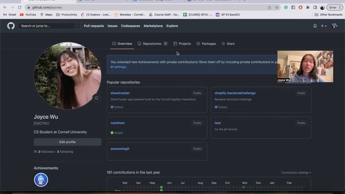
Task: Open SP'23 BackED bookmark
Action: (x=227, y=15)
